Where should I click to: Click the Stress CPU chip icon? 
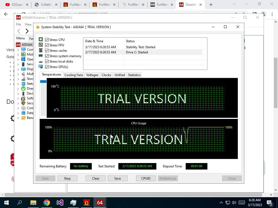(41, 40)
